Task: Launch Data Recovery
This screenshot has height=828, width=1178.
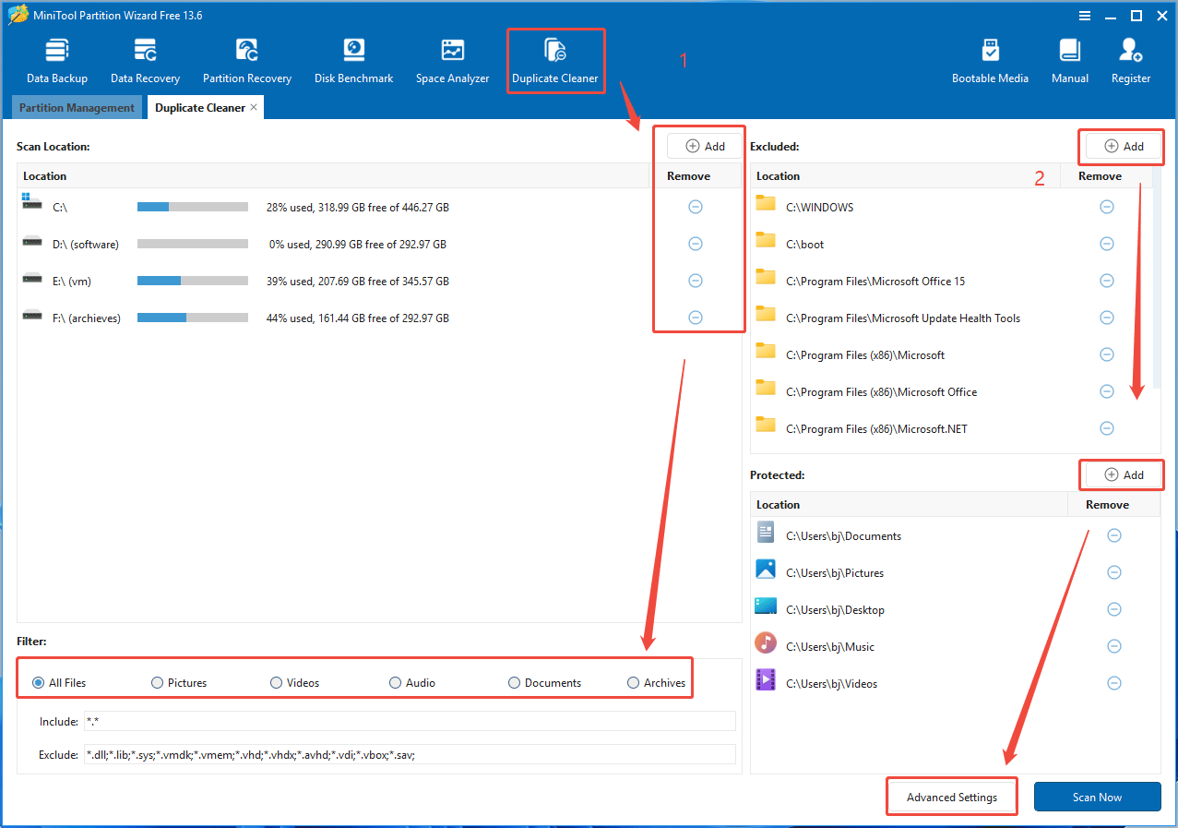Action: [144, 58]
